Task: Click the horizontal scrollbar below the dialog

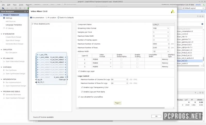Action: [x=75, y=121]
